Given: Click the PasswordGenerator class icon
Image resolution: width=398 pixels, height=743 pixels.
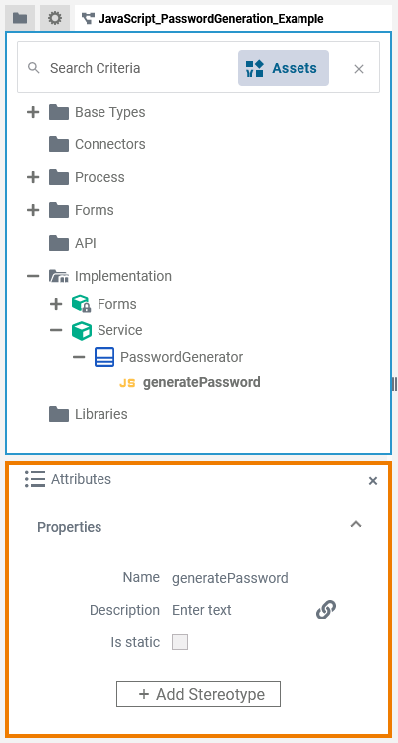Looking at the screenshot, I should tap(104, 357).
